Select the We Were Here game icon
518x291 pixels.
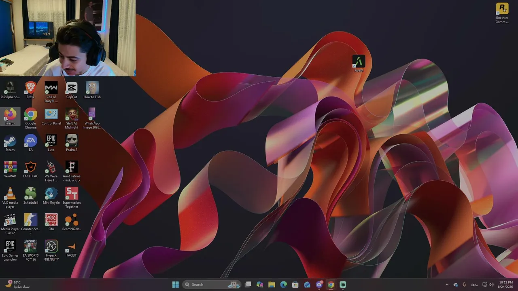pos(51,172)
